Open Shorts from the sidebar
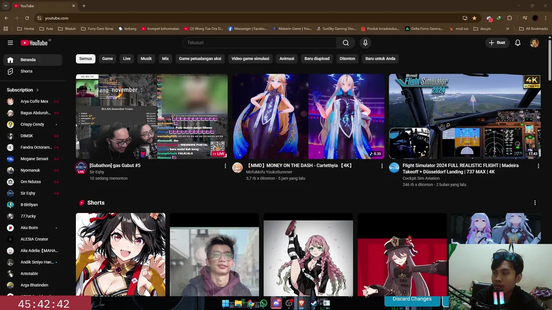Image resolution: width=552 pixels, height=310 pixels. coord(33,71)
